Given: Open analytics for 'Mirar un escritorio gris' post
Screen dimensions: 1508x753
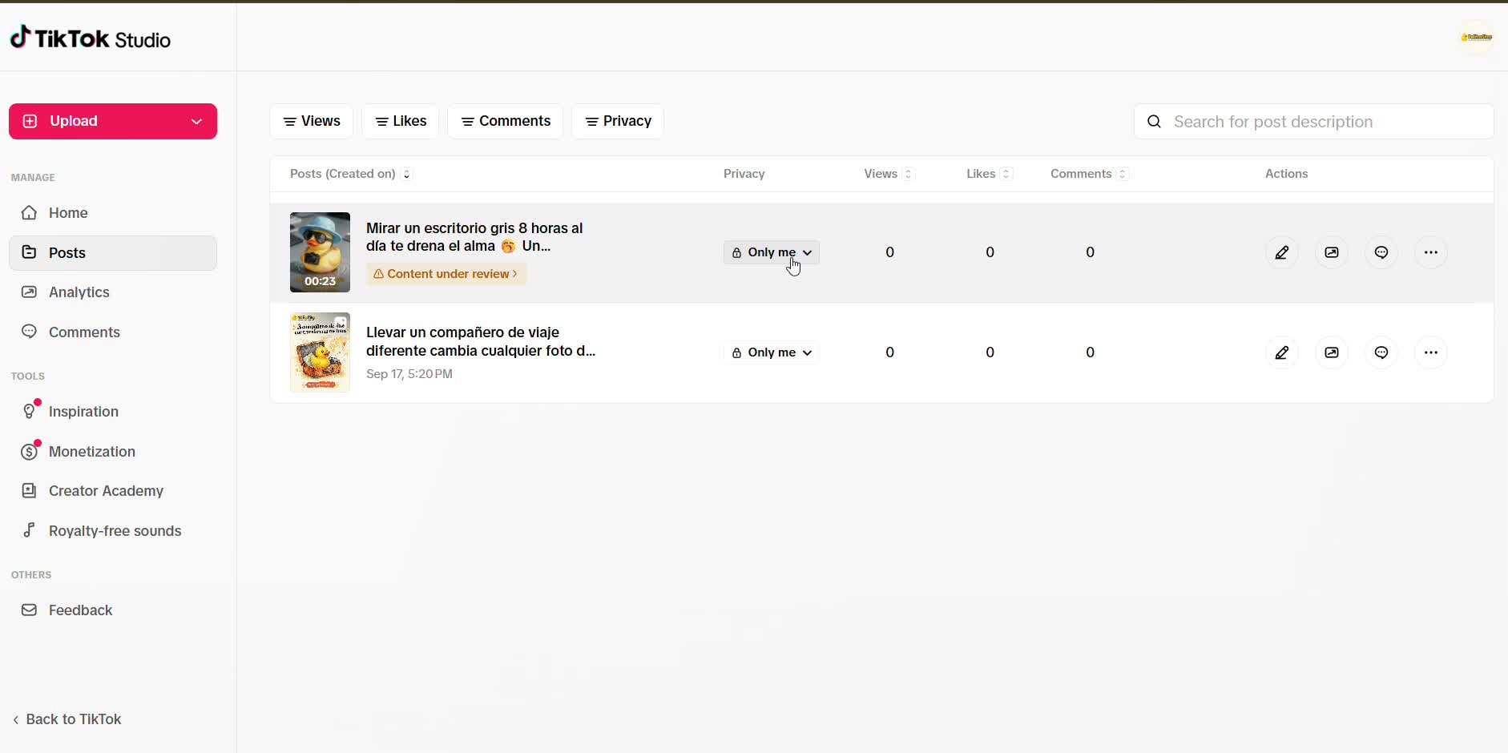Looking at the screenshot, I should tap(1332, 252).
